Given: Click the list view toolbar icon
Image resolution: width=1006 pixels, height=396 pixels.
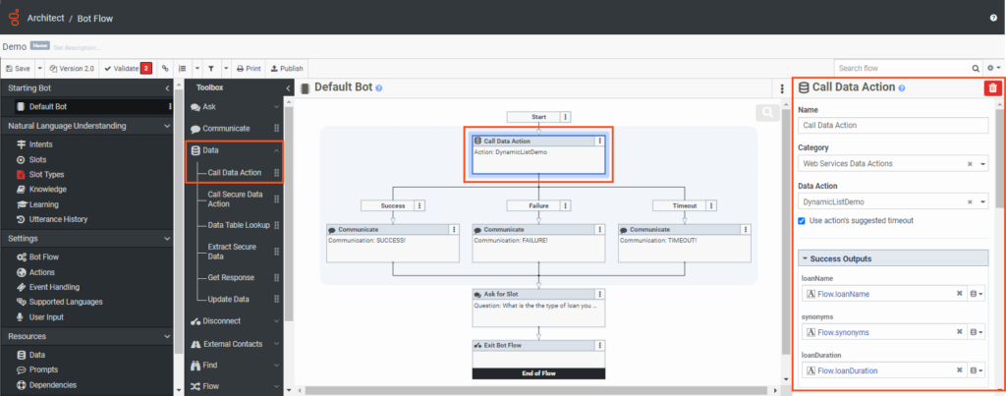Looking at the screenshot, I should [182, 68].
